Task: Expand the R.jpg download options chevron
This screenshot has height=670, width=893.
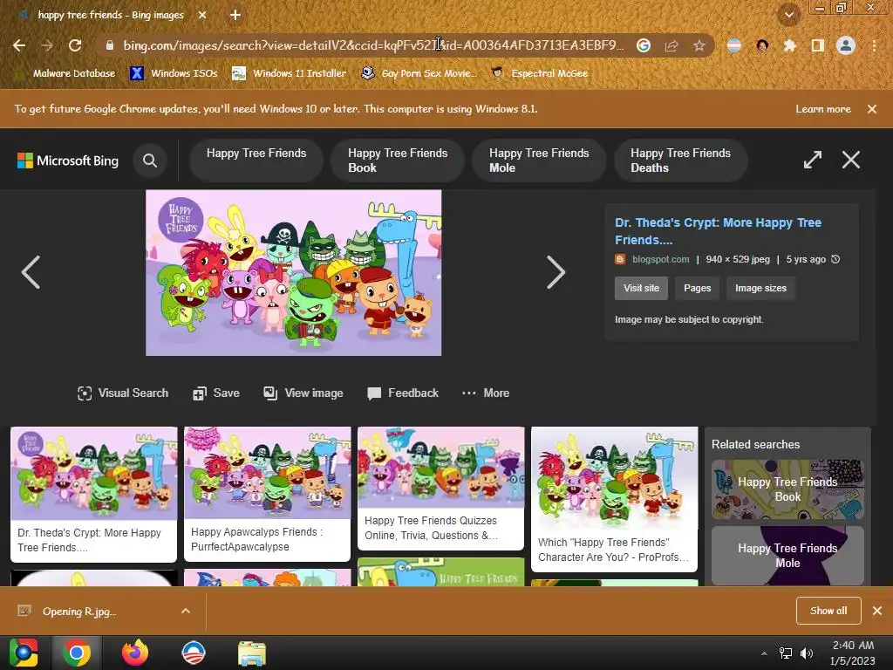Action: 186,612
